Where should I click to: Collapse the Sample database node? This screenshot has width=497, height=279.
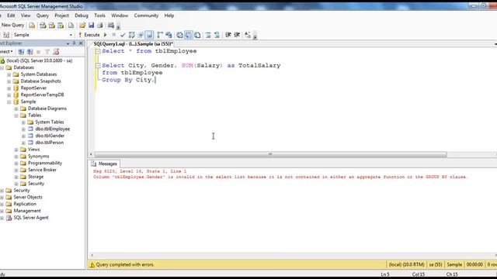tap(9, 102)
